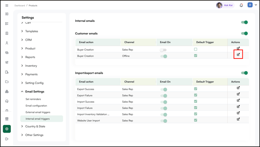Click Default Trigger header in Import/export table
This screenshot has height=147, width=260.
(x=205, y=82)
